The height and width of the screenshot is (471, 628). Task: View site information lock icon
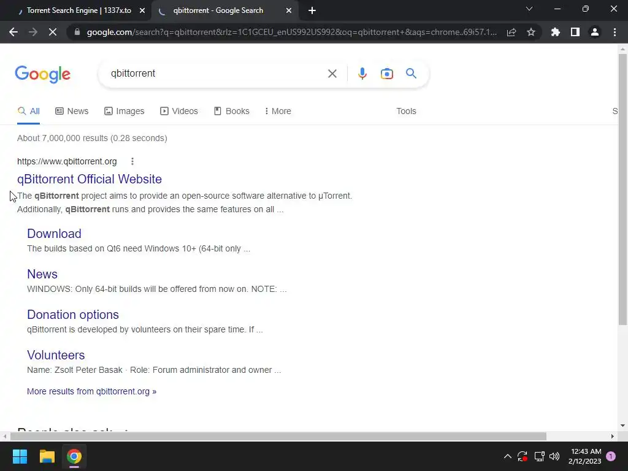coord(77,32)
